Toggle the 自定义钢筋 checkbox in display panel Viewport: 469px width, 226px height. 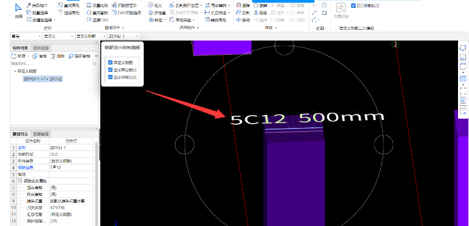(111, 63)
